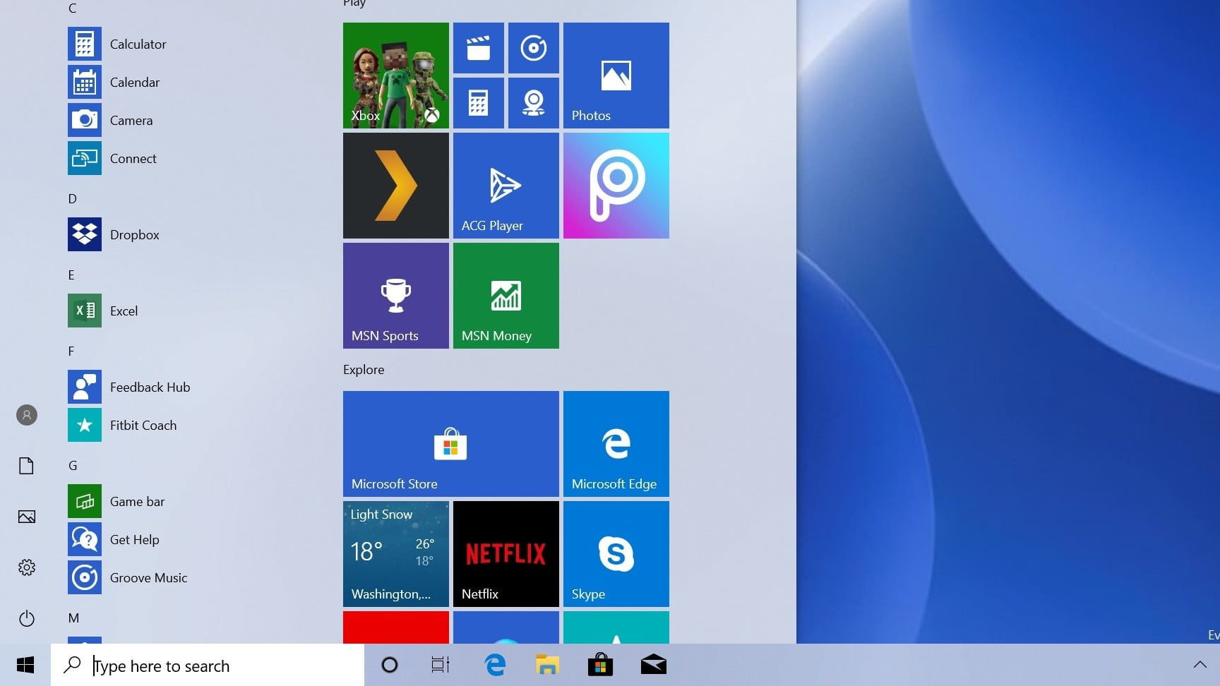1220x686 pixels.
Task: Open the Maps tile with the location pin
Action: coord(534,102)
